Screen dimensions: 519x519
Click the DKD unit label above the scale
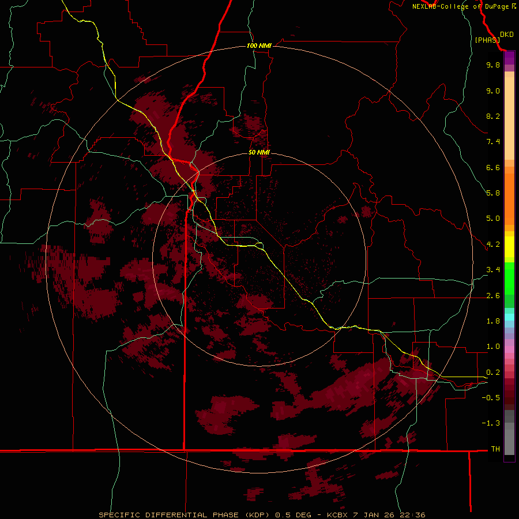[507, 35]
